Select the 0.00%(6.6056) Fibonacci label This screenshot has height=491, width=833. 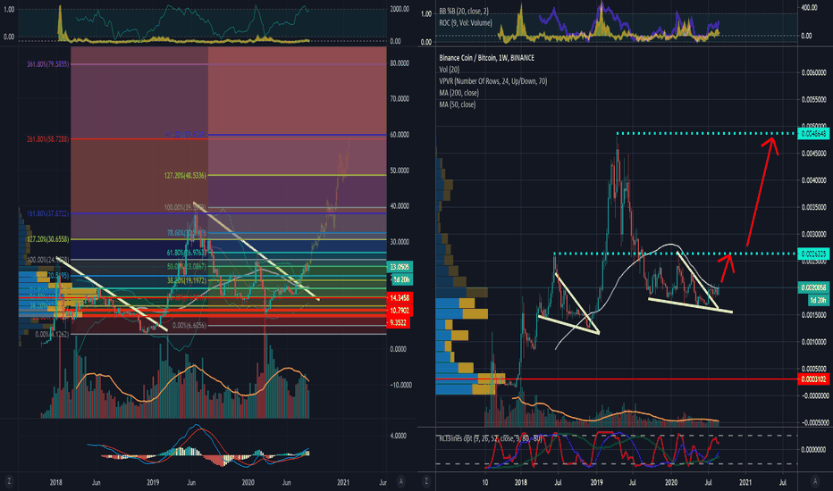coord(189,325)
